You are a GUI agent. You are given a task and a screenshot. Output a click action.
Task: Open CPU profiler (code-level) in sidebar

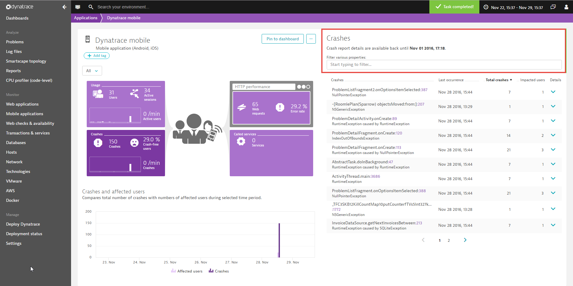point(29,80)
